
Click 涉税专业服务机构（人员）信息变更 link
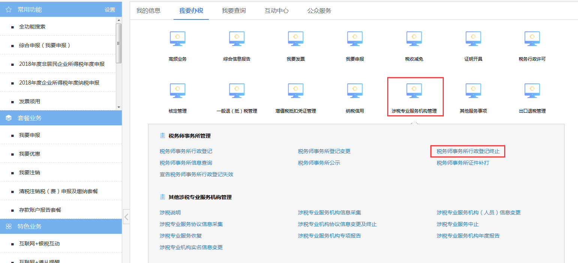(x=479, y=213)
